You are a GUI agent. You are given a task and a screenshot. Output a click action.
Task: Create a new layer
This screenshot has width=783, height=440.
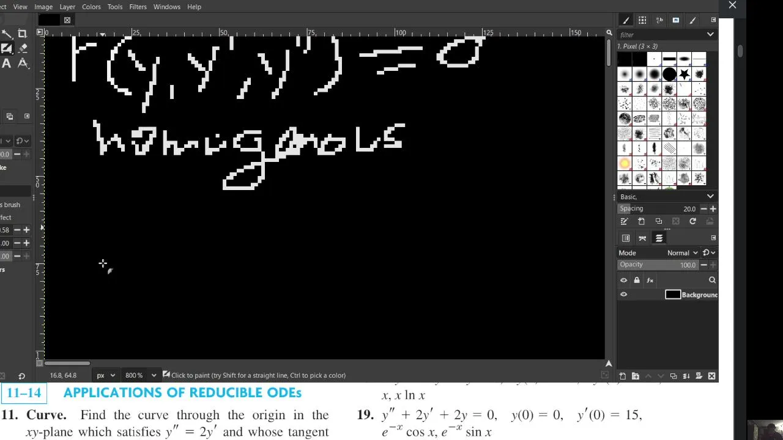tap(622, 376)
